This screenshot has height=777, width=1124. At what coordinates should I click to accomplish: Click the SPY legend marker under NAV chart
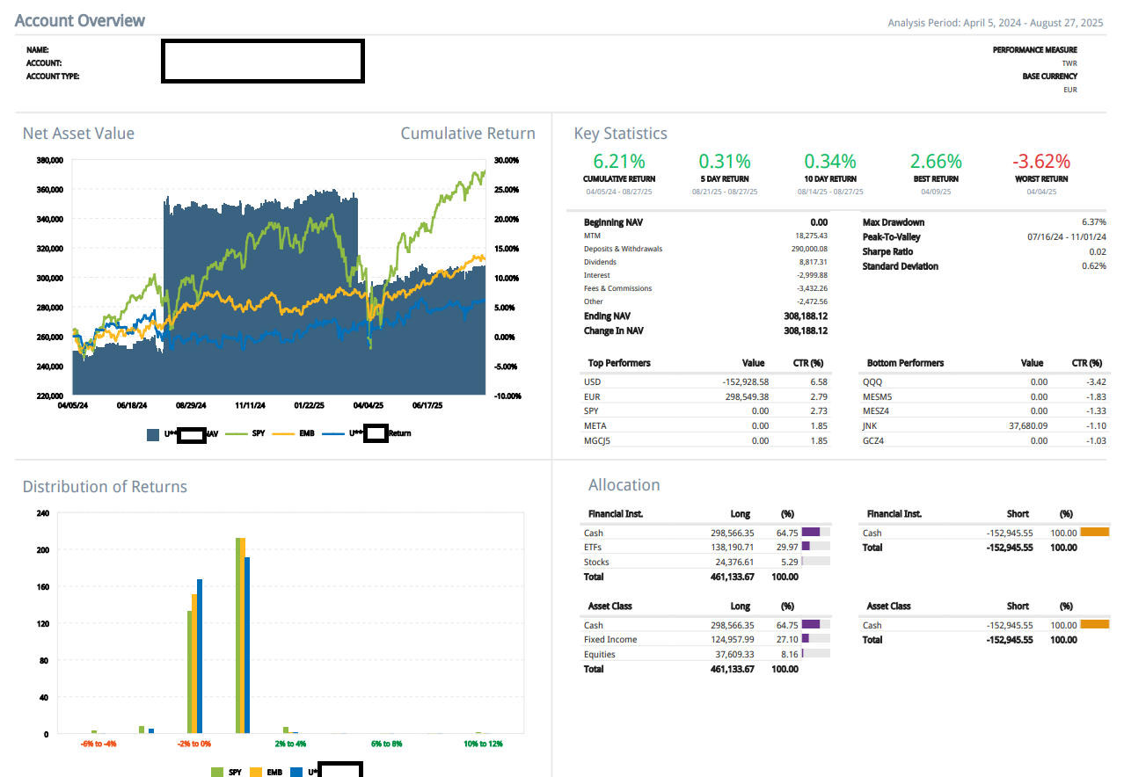point(237,433)
